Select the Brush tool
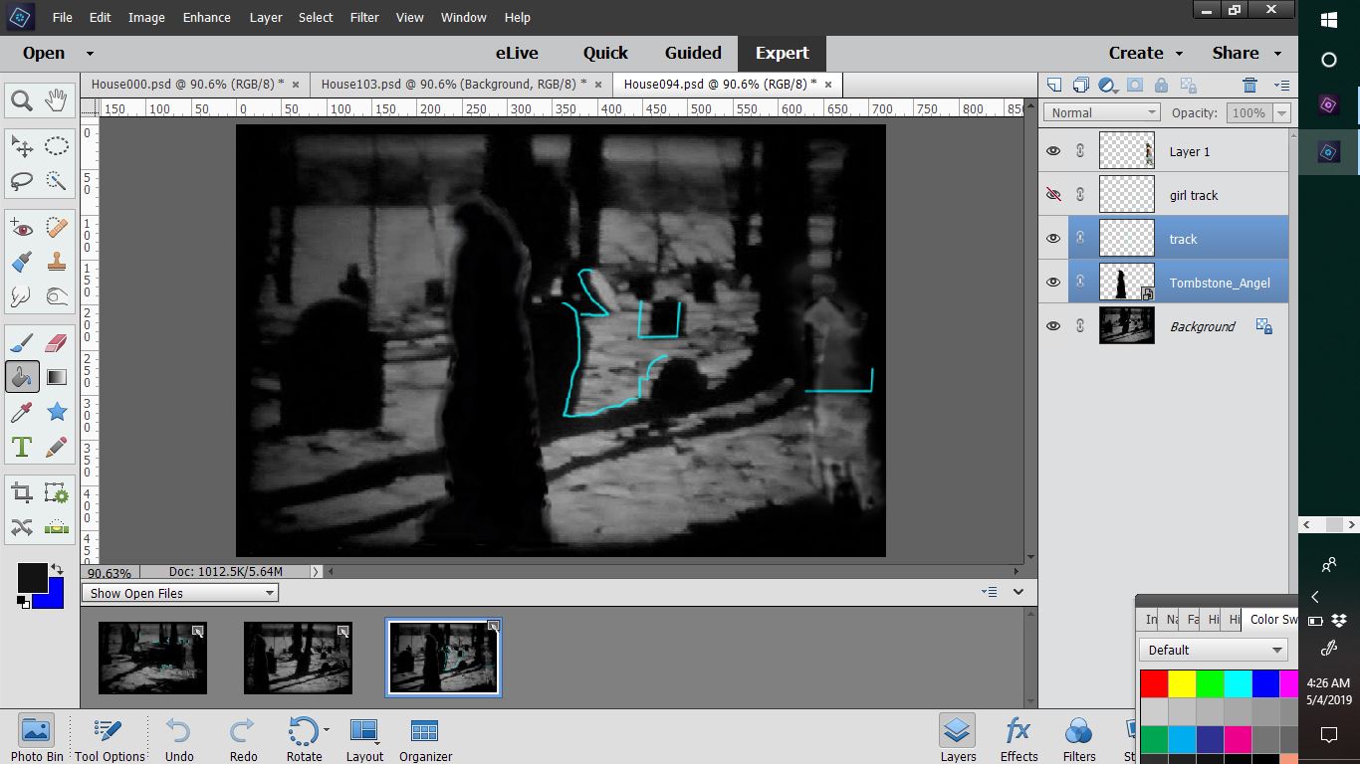1360x764 pixels. point(22,343)
